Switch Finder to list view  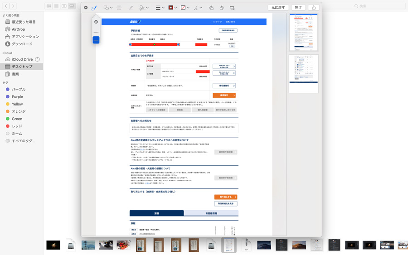tap(56, 6)
